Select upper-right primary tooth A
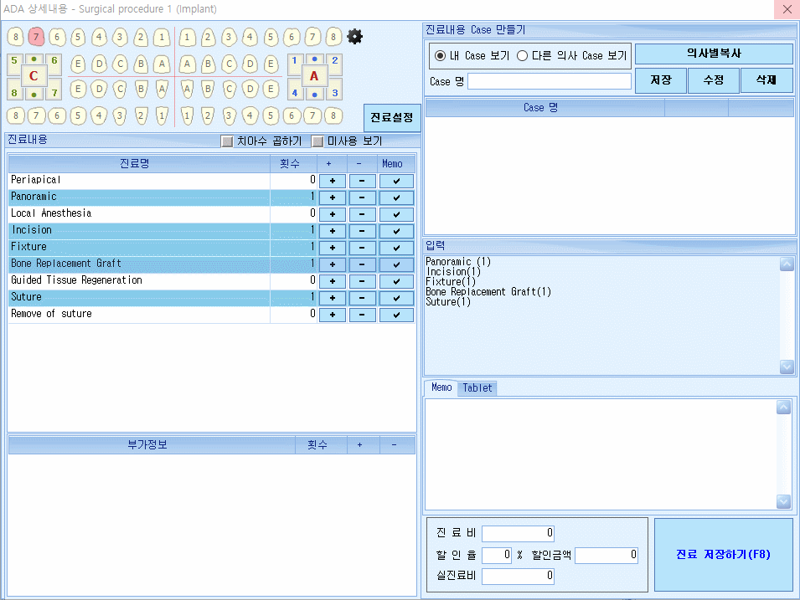 point(187,64)
